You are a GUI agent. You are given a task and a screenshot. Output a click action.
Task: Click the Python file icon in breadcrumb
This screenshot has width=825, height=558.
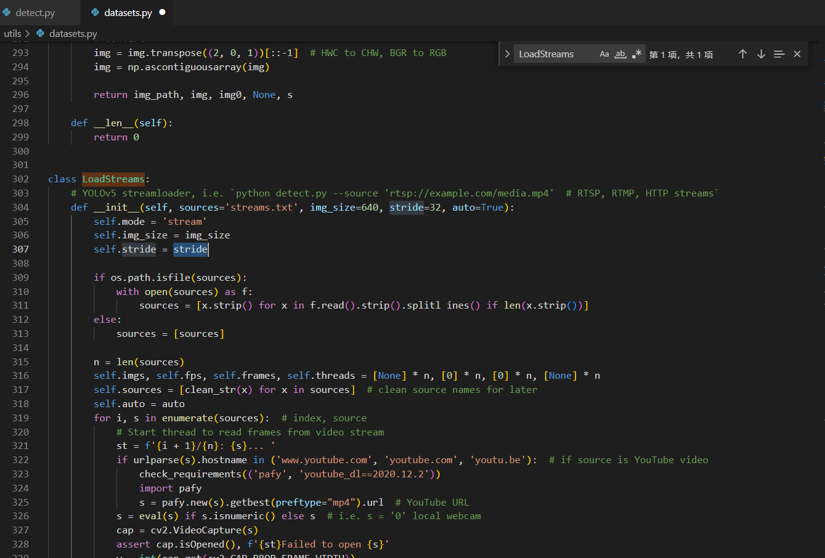[x=41, y=33]
